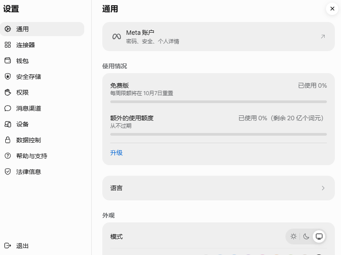Select light mode sun icon

[x=293, y=237]
